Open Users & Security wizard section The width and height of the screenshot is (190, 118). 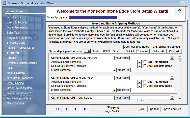[x=17, y=22]
